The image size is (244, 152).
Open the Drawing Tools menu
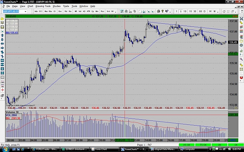click(x=43, y=6)
